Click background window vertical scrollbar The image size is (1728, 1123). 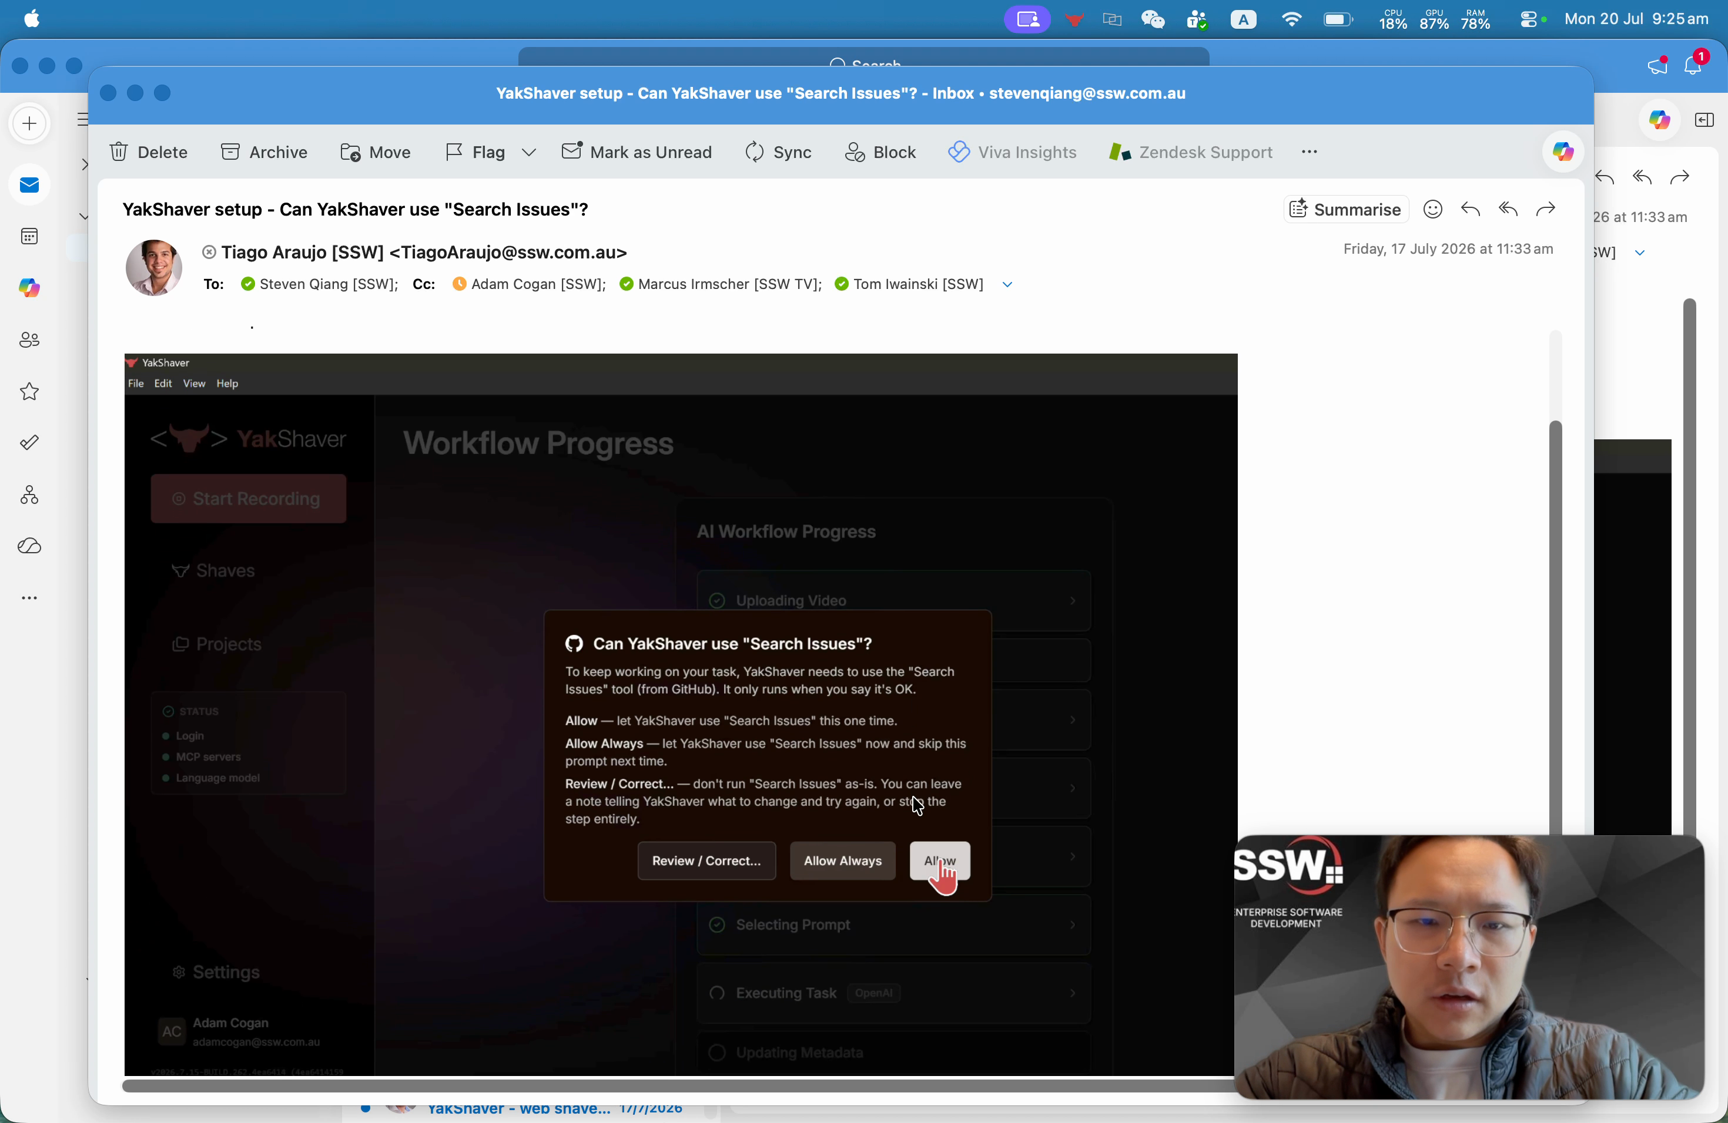click(1690, 566)
